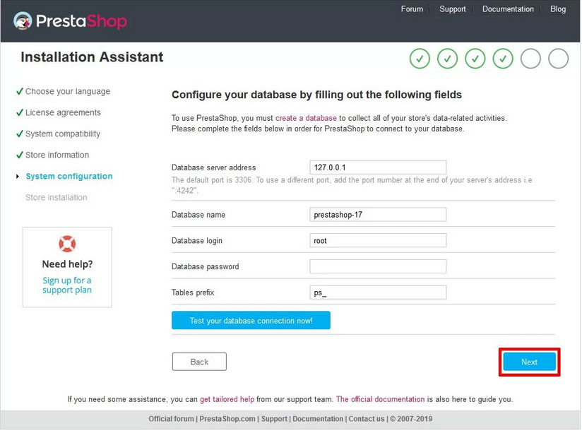
Task: Click the Back button
Action: (x=199, y=362)
